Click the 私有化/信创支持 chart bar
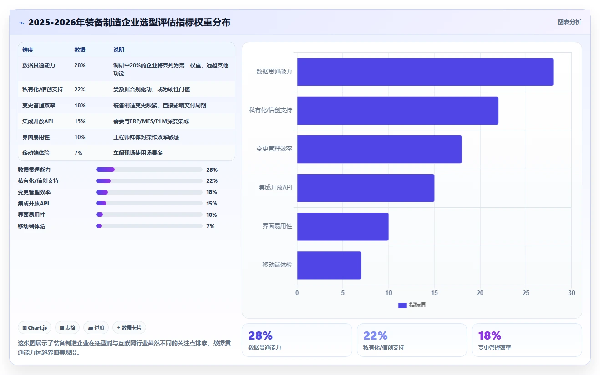Image resolution: width=600 pixels, height=375 pixels. (398, 110)
